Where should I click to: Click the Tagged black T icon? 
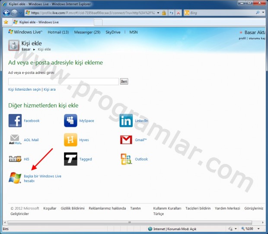pyautogui.click(x=70, y=159)
